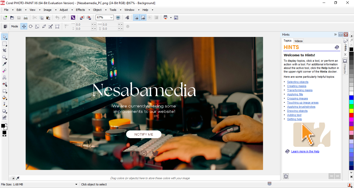
Task: Select the Text tool
Action: coord(4,77)
